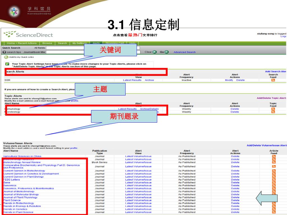Open Agricultural Sciences in China journal link

(x=22, y=156)
